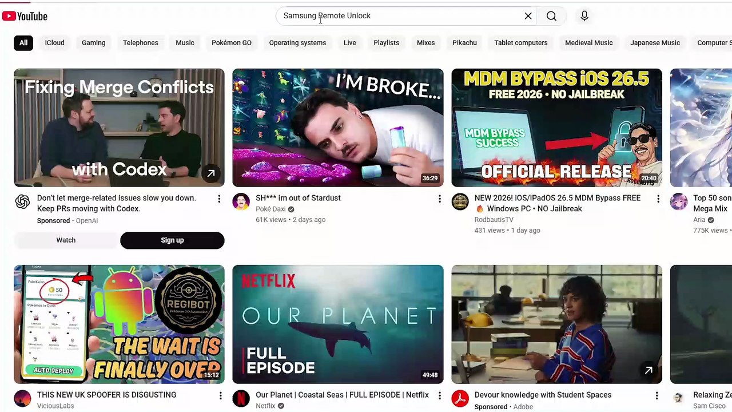Select the iCloud filter chip
The image size is (732, 412).
tap(55, 43)
